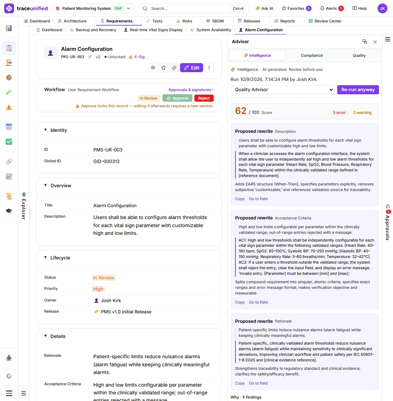Open the line chart icon in left sidebar
Screen dimensions: 393x401
pyautogui.click(x=9, y=176)
